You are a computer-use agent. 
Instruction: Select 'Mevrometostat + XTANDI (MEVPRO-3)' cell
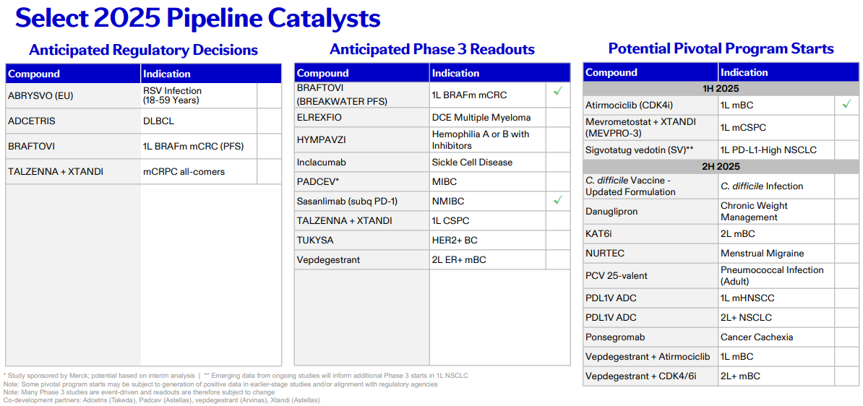click(x=651, y=127)
